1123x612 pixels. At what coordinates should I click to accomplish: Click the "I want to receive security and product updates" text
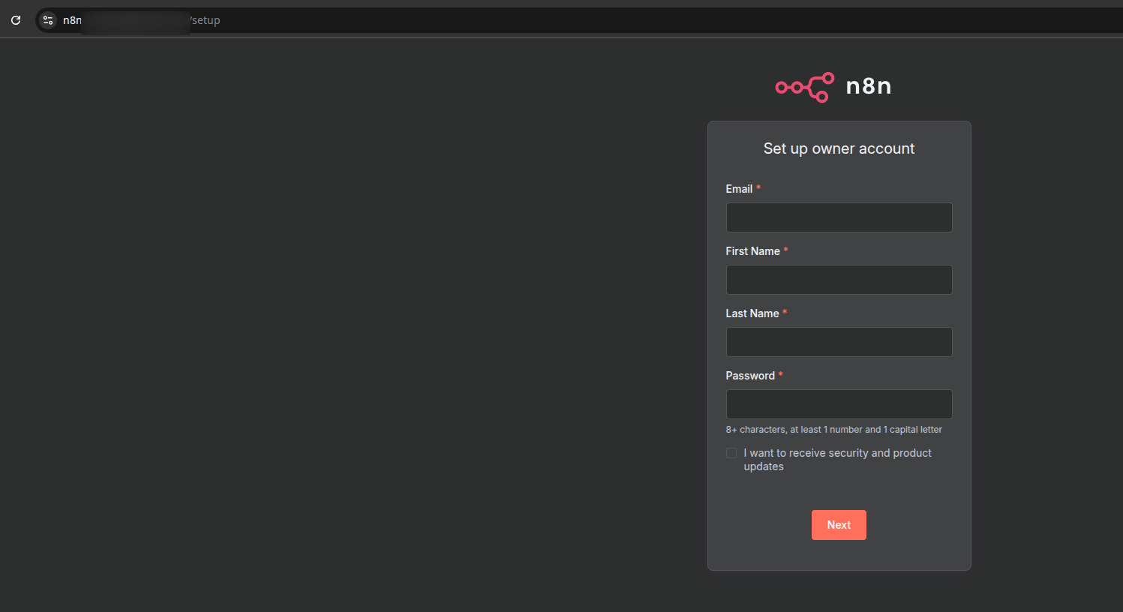tap(837, 460)
